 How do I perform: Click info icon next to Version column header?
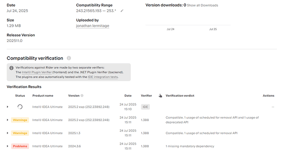(82, 96)
